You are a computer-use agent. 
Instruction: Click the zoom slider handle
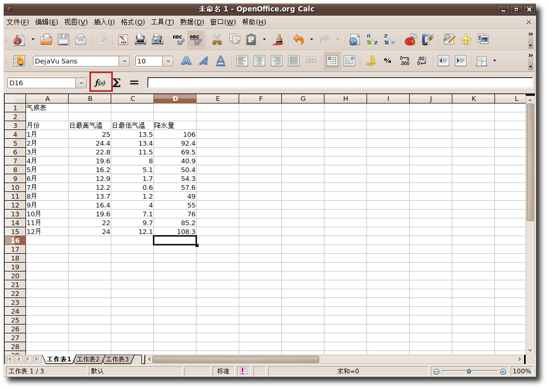point(468,371)
